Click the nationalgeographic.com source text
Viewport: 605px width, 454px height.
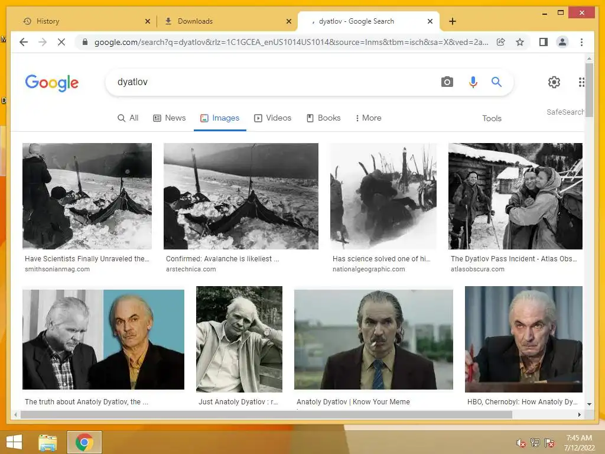coord(369,269)
